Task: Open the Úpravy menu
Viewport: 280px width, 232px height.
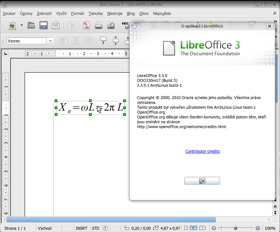Action: (x=26, y=13)
